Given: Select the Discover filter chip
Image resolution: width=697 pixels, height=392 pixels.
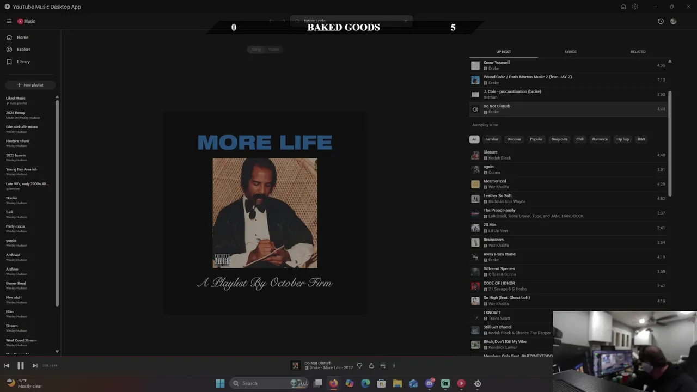Looking at the screenshot, I should click(x=514, y=139).
